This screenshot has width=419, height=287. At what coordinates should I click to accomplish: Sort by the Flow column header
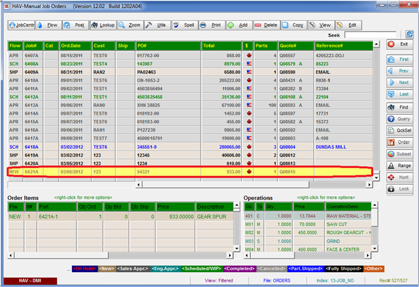click(x=15, y=45)
